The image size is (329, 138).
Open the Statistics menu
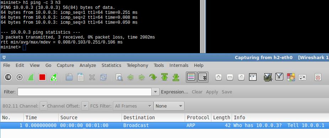point(111,65)
